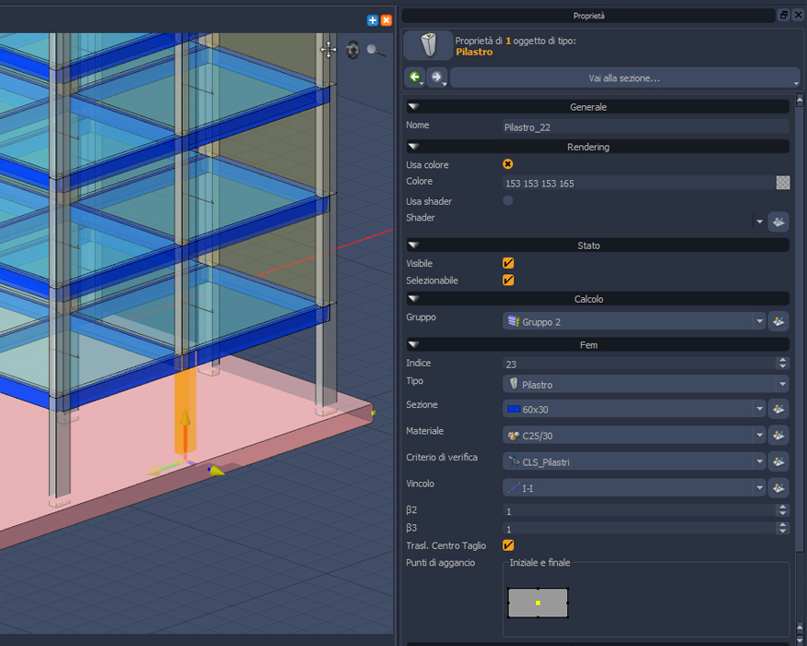This screenshot has width=807, height=646.
Task: Increase β2 with stepper up arrow
Action: [783, 508]
